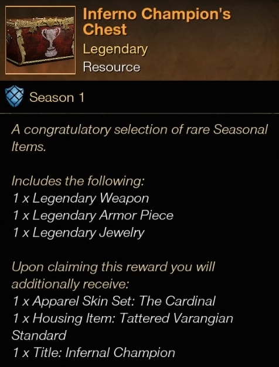Click 'additionally receive:' text line
Image resolution: width=279 pixels, height=367 pixels.
[70, 284]
